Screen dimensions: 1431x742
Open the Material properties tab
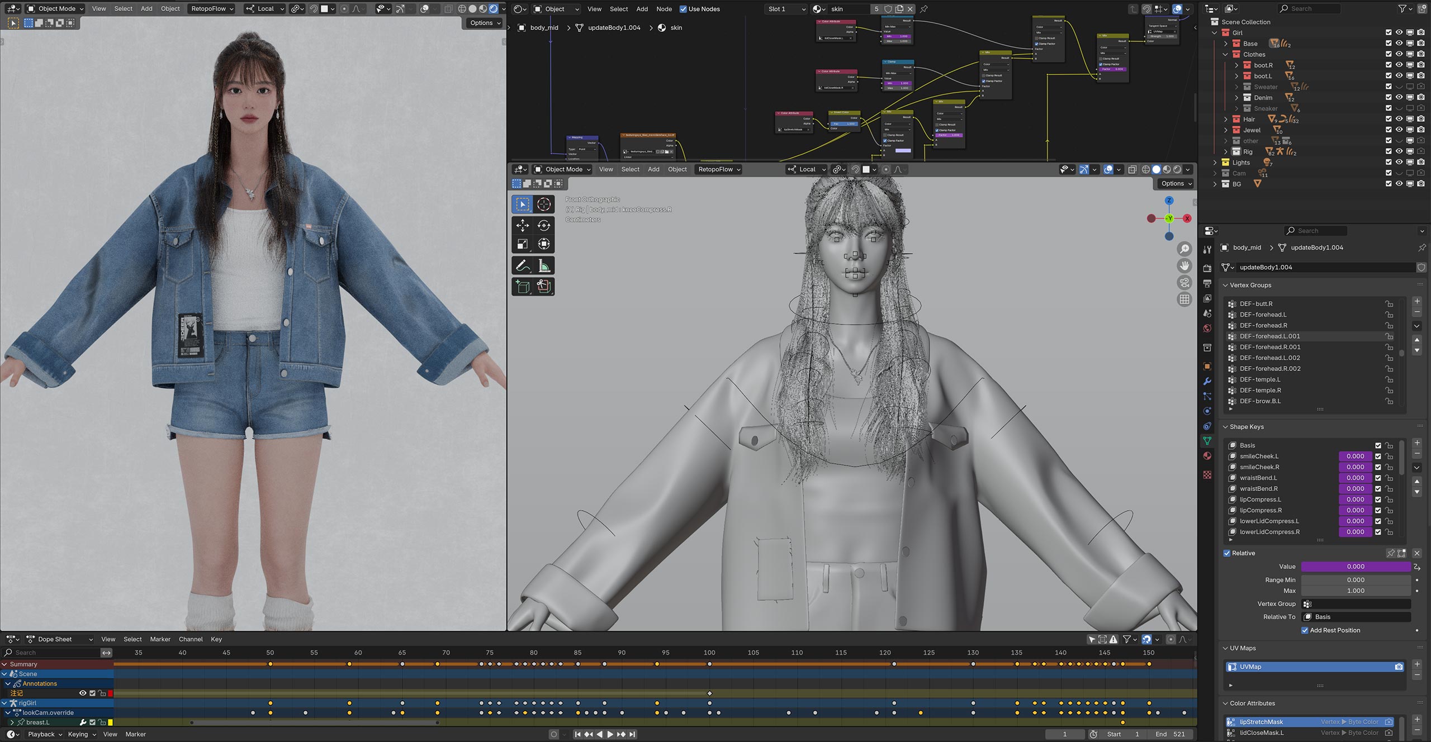[1207, 456]
